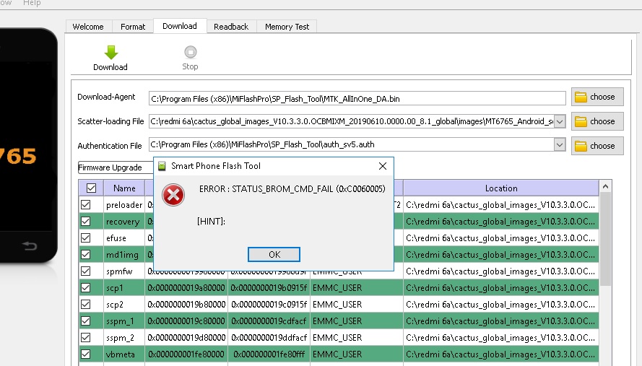Image resolution: width=642 pixels, height=366 pixels.
Task: Click the phone's back arrow icon
Action: [x=30, y=247]
